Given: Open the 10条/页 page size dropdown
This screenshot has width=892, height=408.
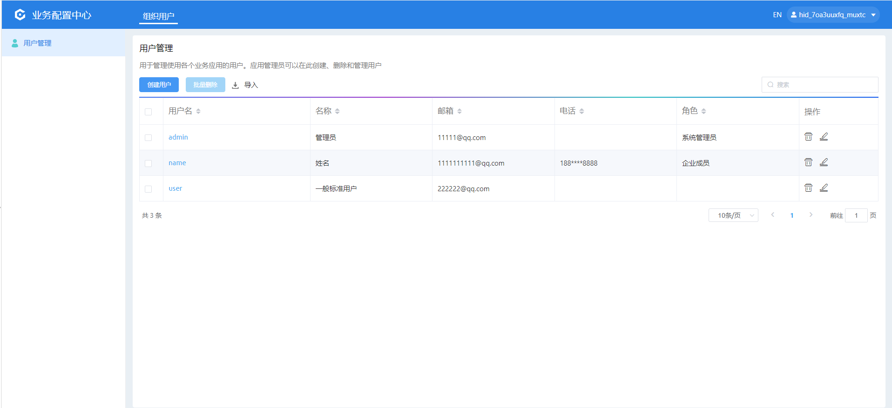Looking at the screenshot, I should coord(733,215).
